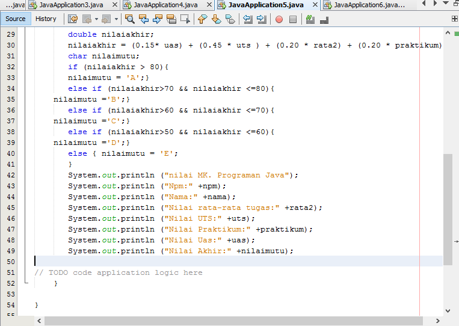Select the partially hidden leftmost .java tab
Screen dimensions: 459x326
tap(13, 5)
